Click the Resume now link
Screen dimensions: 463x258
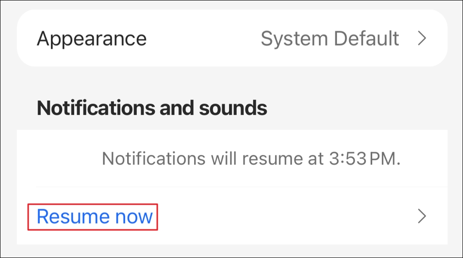tap(95, 216)
